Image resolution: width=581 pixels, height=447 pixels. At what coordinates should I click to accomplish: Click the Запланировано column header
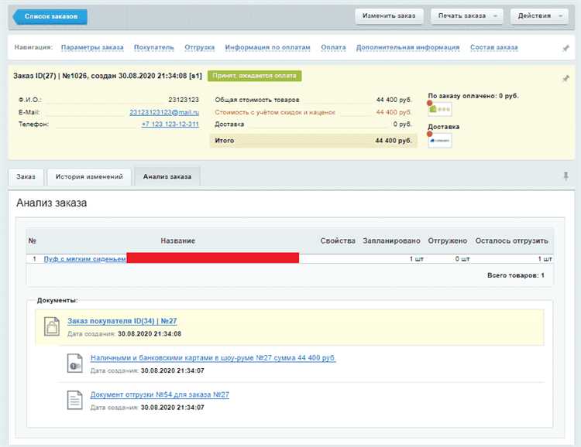click(x=391, y=241)
